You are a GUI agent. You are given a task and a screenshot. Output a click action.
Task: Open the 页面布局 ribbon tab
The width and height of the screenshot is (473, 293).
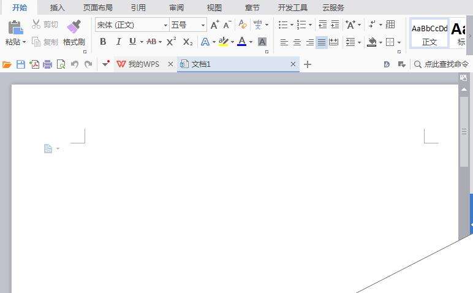pos(98,7)
